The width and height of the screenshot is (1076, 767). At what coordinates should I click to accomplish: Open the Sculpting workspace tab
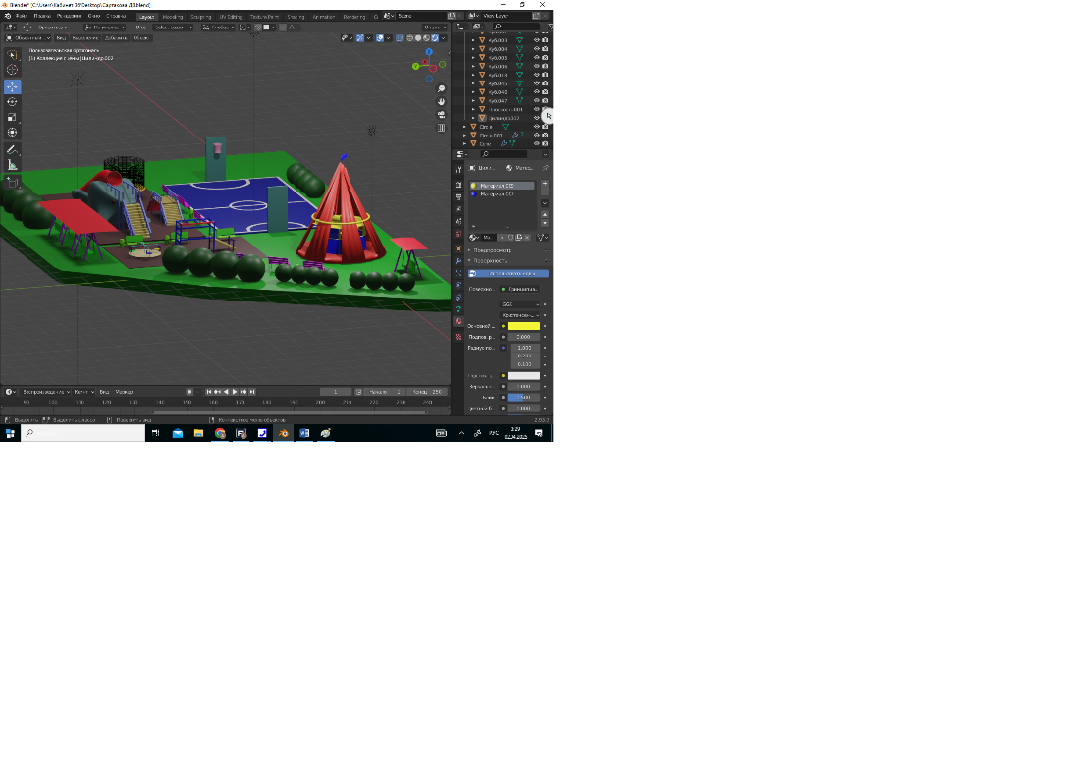[x=200, y=17]
